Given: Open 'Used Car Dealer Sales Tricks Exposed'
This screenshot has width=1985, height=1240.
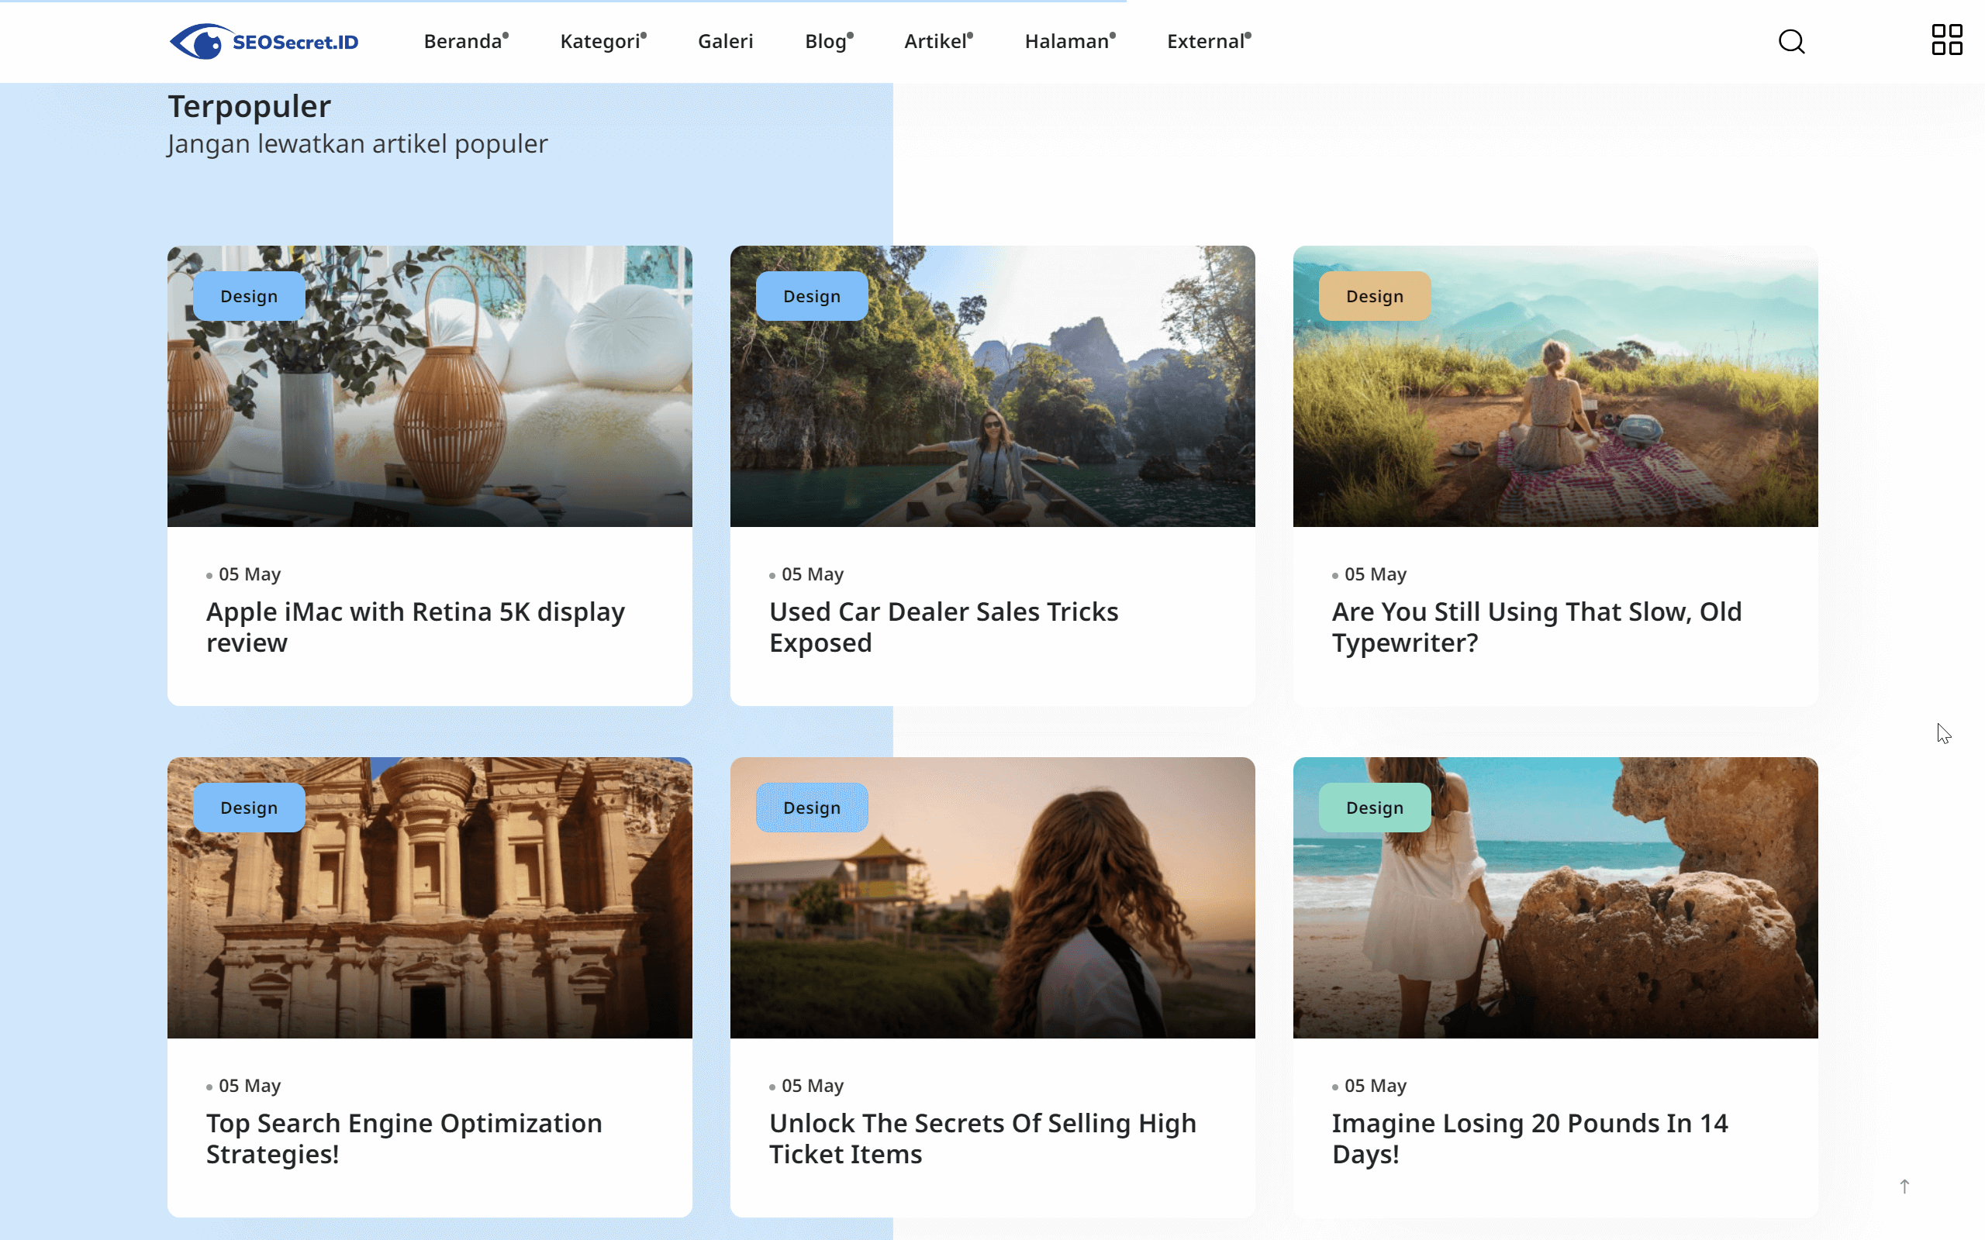Looking at the screenshot, I should (944, 626).
